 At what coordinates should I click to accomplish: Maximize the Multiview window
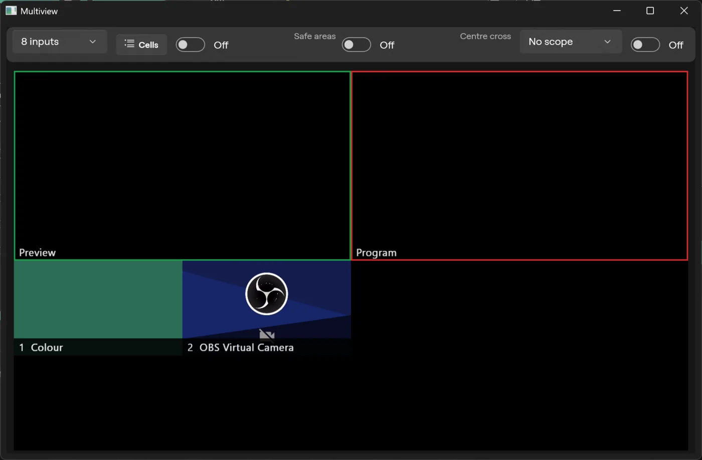pyautogui.click(x=650, y=11)
